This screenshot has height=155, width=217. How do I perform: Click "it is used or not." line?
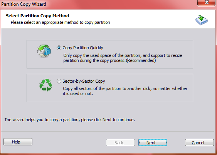tap(78, 93)
